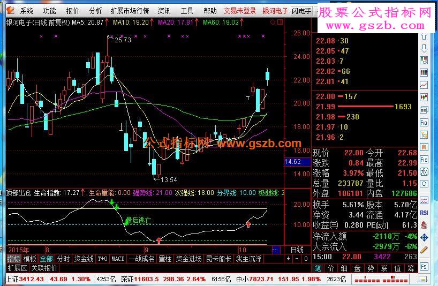Open the 报价 menu
The height and width of the screenshot is (286, 438).
(73, 11)
